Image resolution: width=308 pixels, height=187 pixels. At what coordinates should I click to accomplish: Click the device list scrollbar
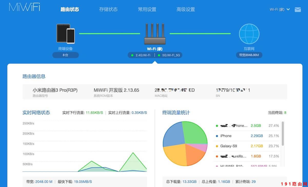point(283,134)
